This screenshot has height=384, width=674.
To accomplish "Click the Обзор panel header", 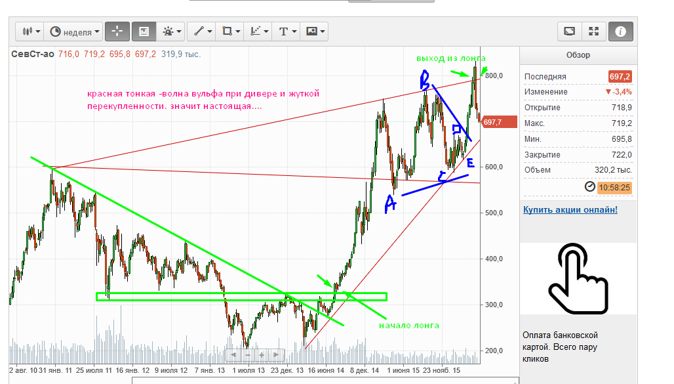I will click(x=578, y=55).
